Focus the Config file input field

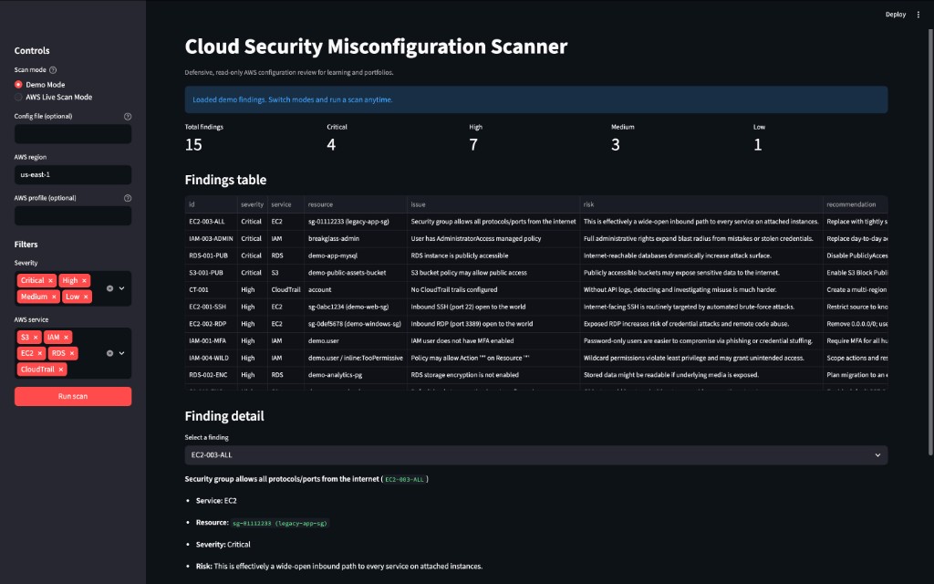tap(73, 134)
